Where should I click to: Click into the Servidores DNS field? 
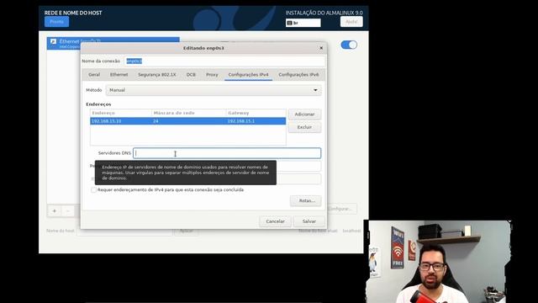(x=227, y=153)
